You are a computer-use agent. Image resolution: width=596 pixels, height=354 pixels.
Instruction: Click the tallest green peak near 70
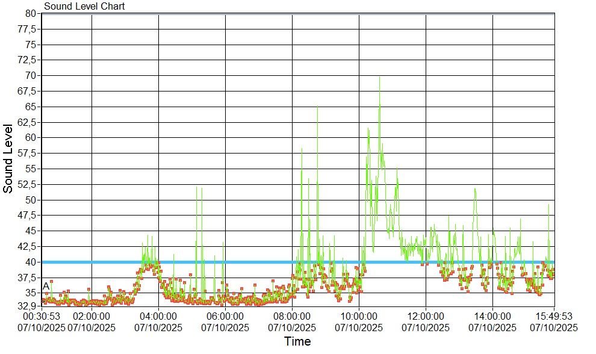coord(379,78)
